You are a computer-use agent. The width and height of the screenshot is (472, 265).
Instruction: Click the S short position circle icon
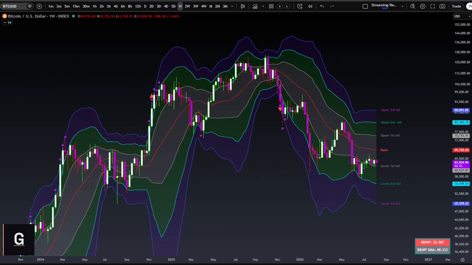pos(280,6)
